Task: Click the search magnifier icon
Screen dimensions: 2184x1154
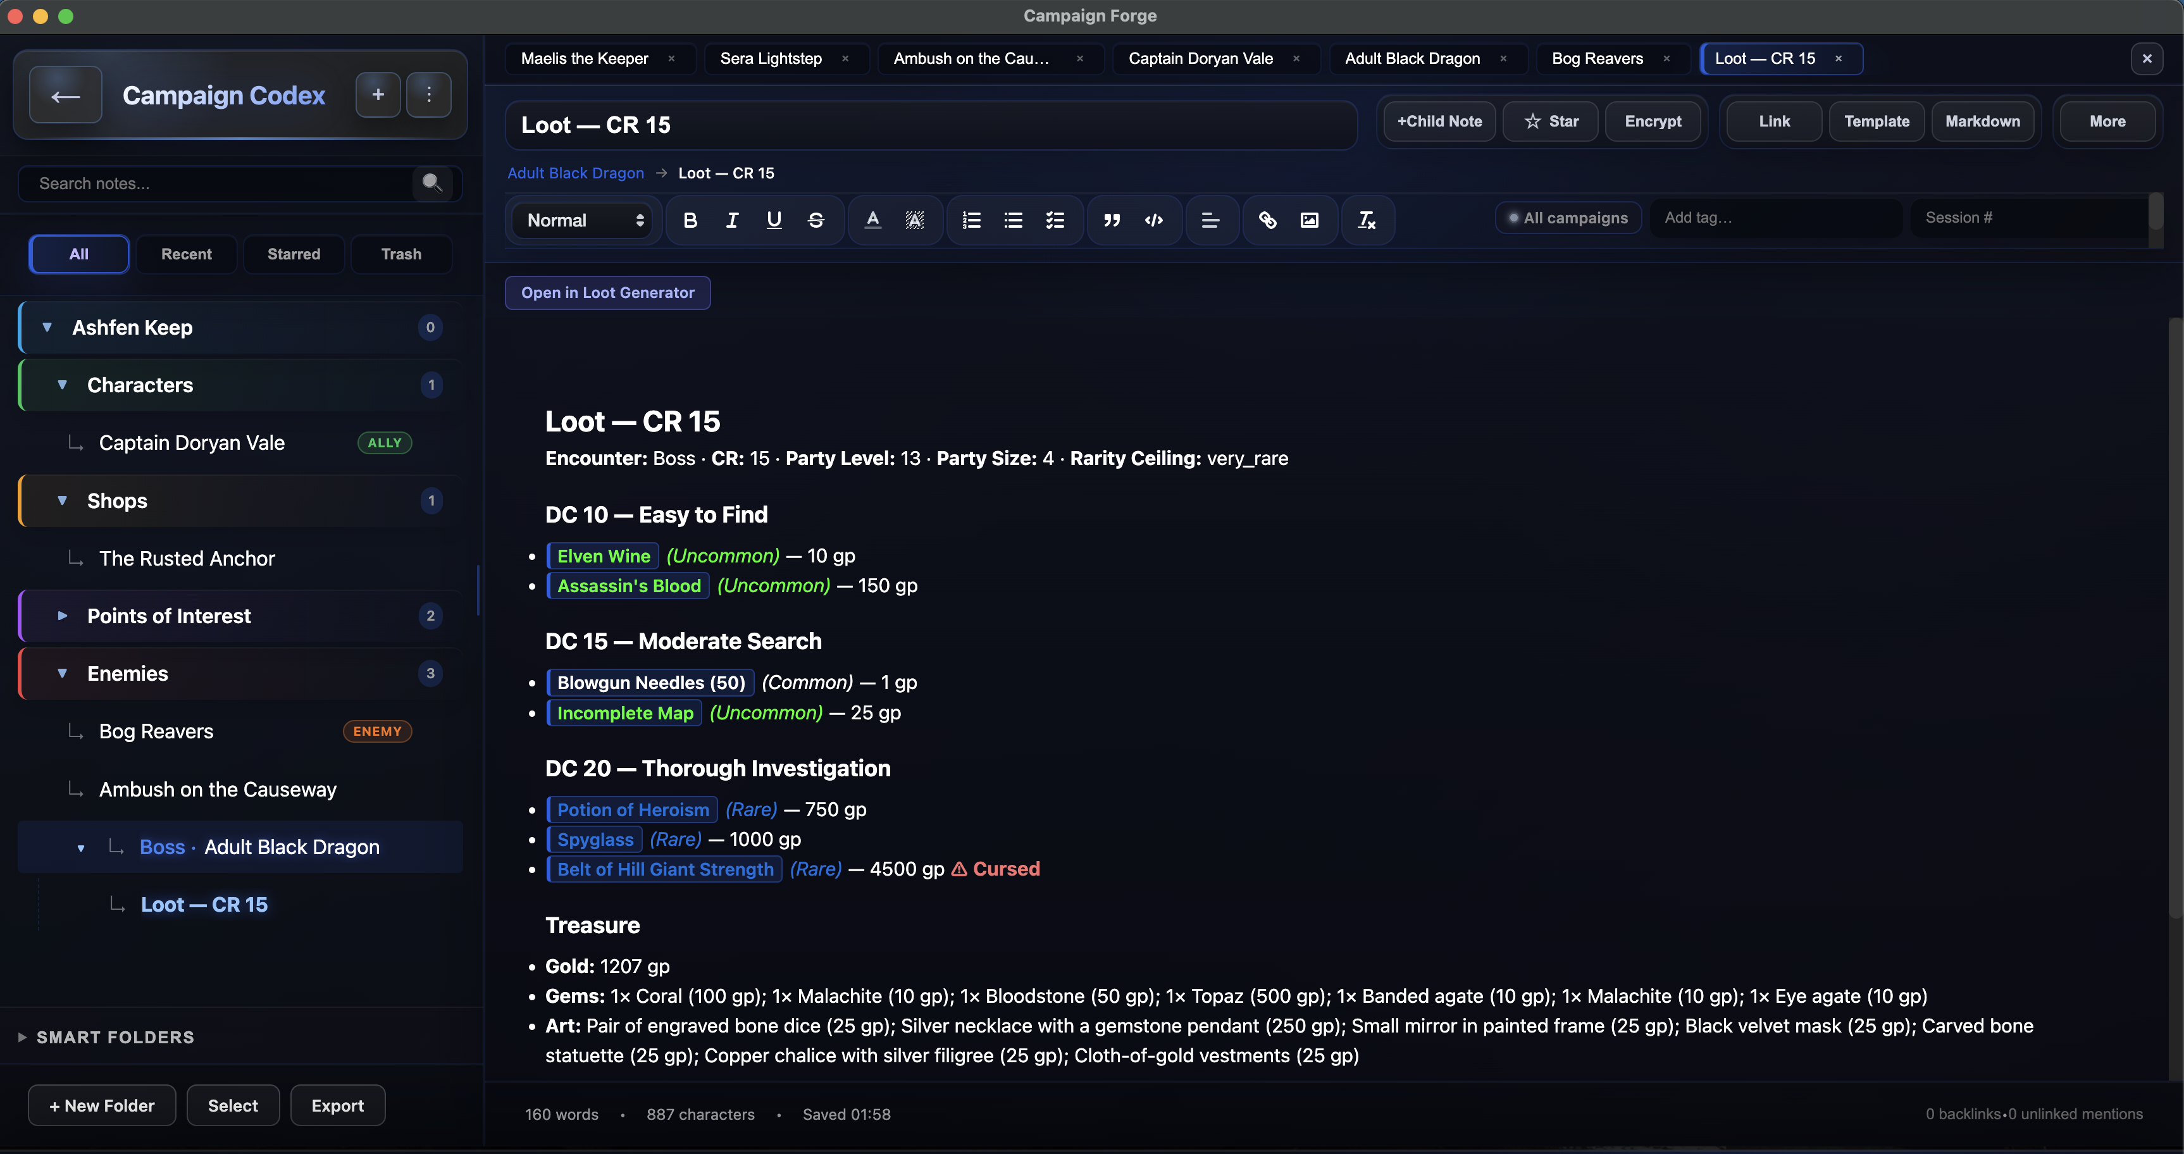Action: [432, 183]
